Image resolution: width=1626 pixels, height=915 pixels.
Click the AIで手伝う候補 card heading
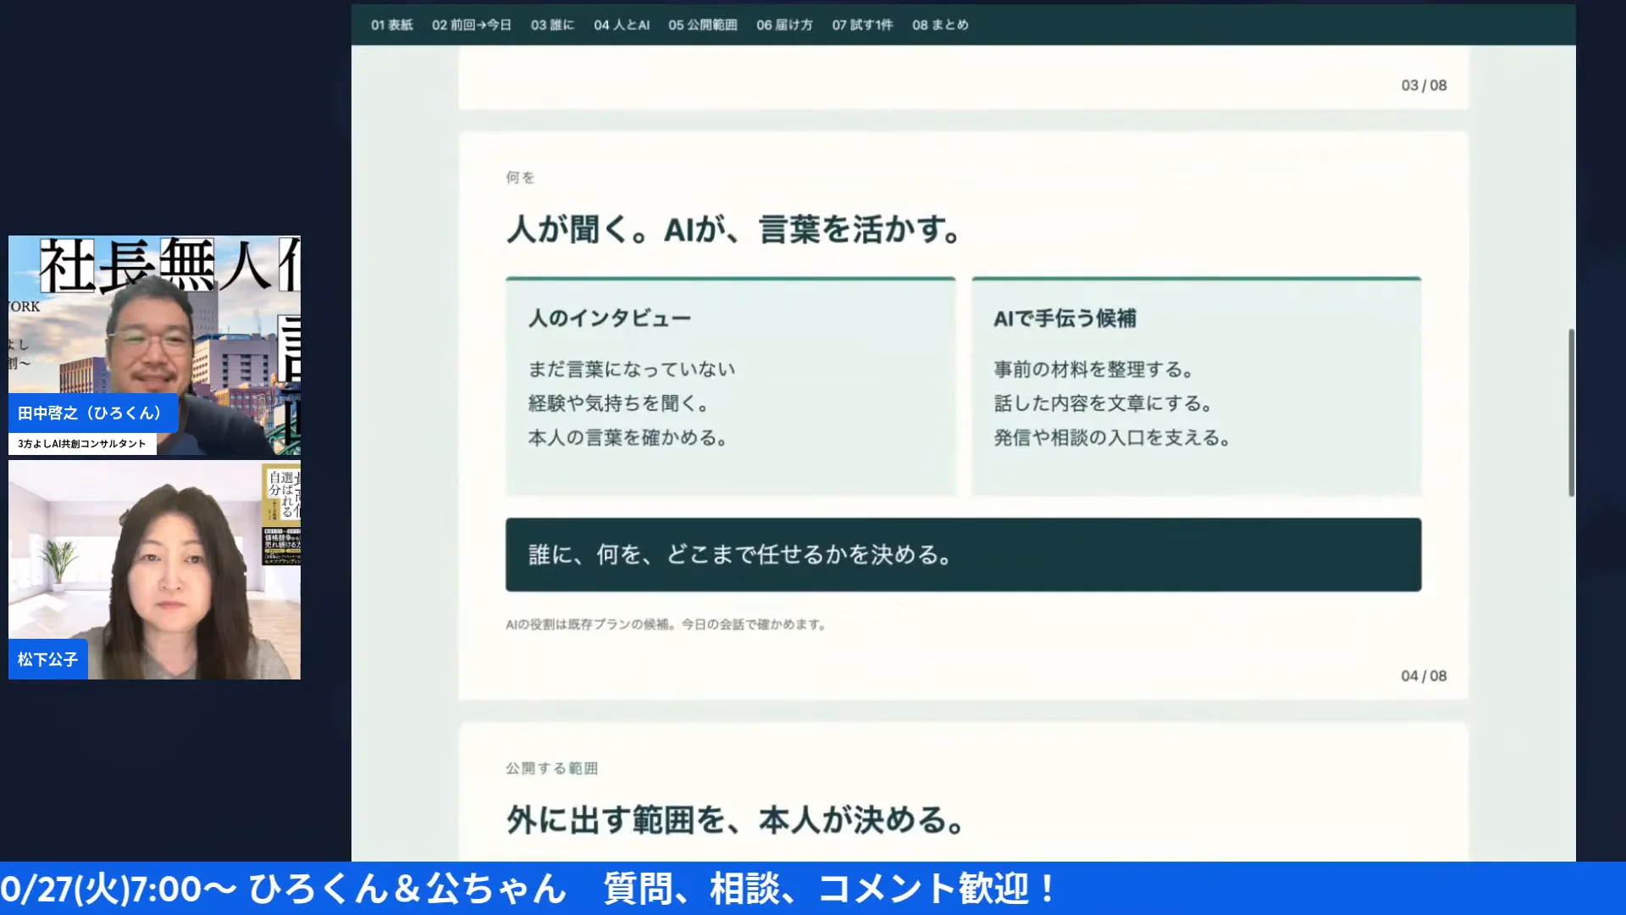(x=1065, y=319)
